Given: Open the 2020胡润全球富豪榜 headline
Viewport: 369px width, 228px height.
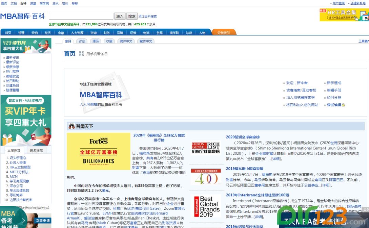Looking at the screenshot, I should click(243, 137).
